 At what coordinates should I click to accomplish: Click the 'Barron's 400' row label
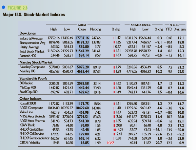pyautogui.click(x=28, y=56)
